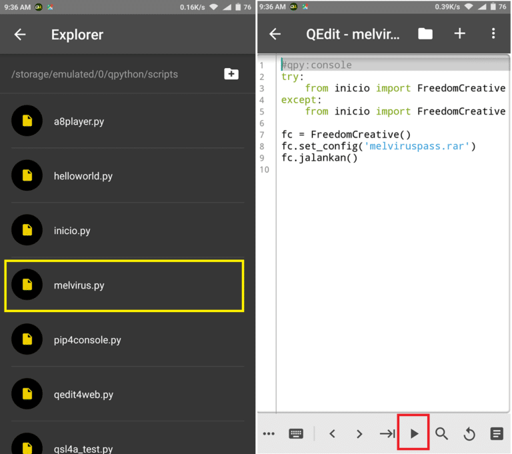Search in code with magnifier icon
512x454 pixels.
tap(441, 434)
